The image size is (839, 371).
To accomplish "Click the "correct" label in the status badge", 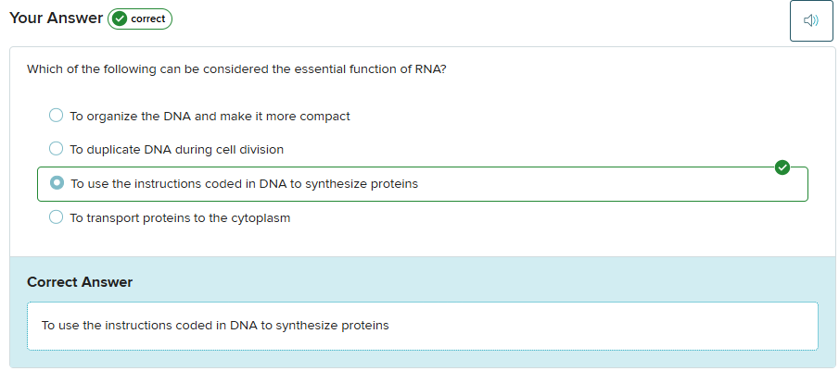I will point(148,19).
